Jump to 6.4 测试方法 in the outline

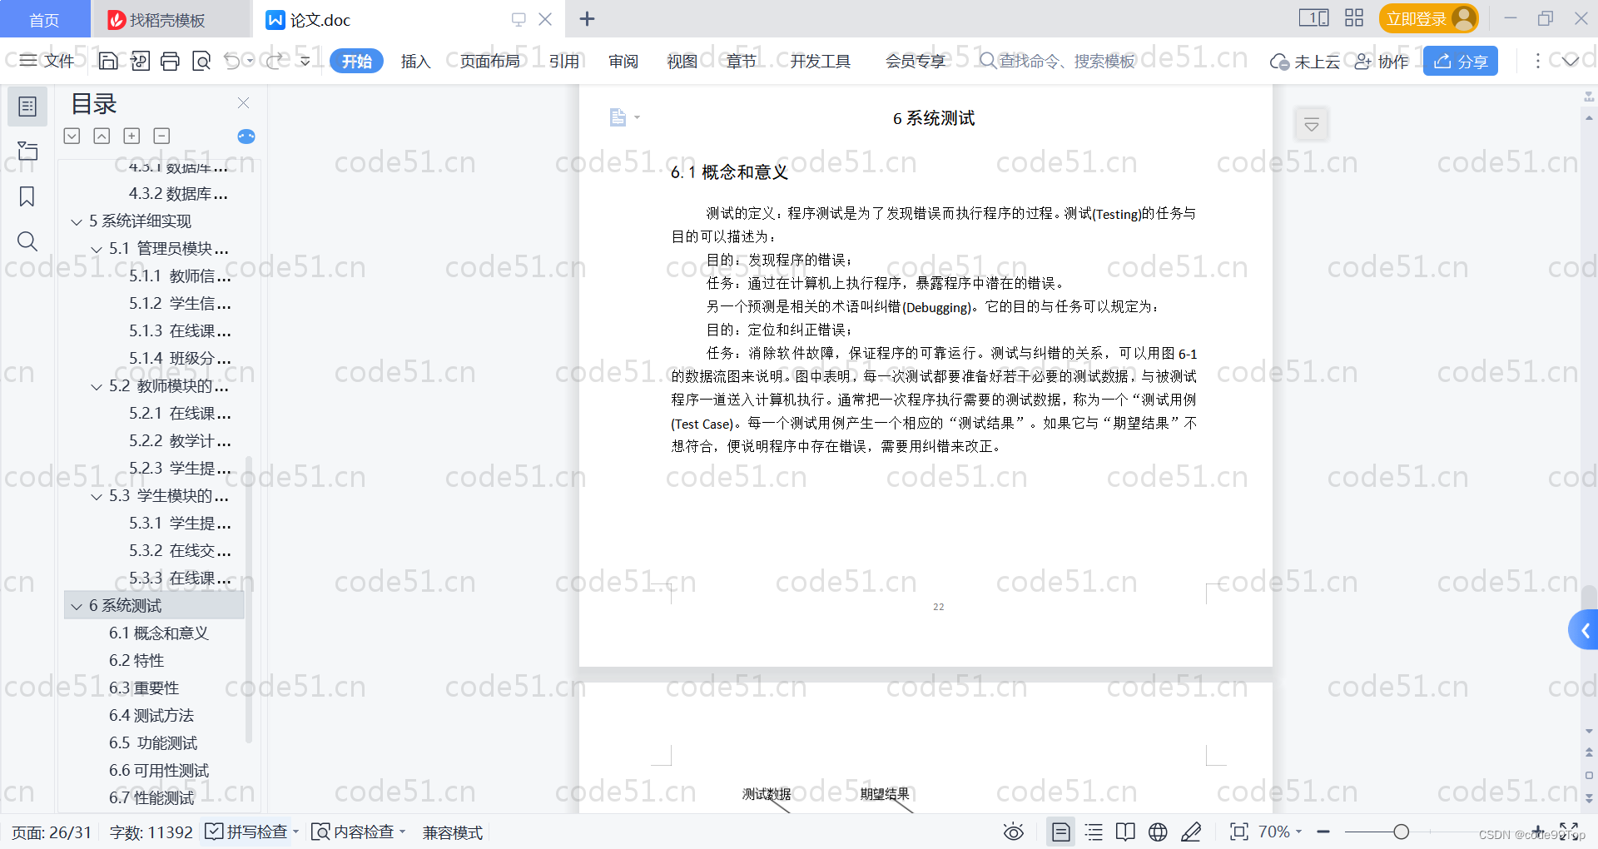coord(151,715)
